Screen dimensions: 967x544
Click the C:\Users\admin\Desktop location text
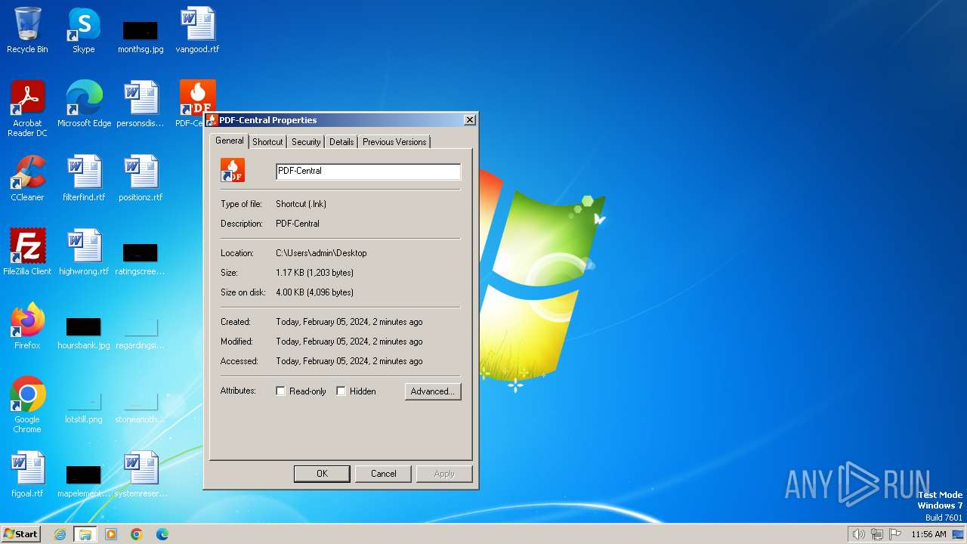coord(321,253)
